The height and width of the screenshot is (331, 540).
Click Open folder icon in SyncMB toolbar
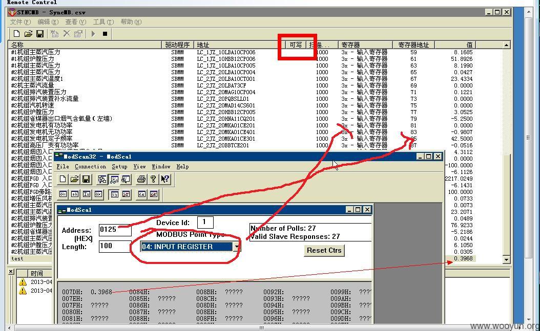point(28,34)
